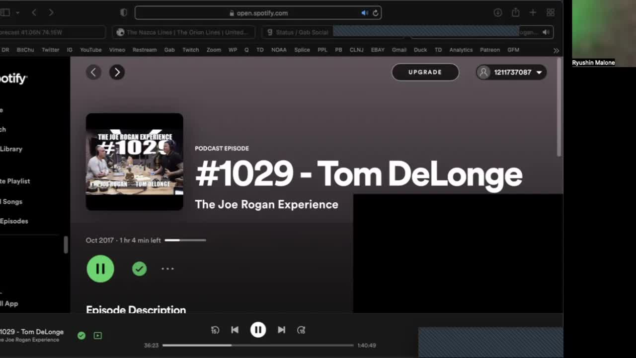Click the bottom playback progress bar
Viewport: 636px width, 358px height.
(x=258, y=345)
